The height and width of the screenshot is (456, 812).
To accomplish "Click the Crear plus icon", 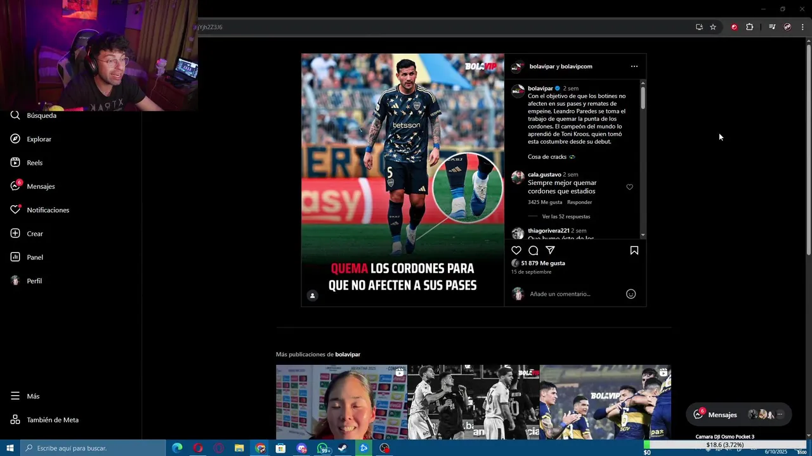I will point(15,234).
